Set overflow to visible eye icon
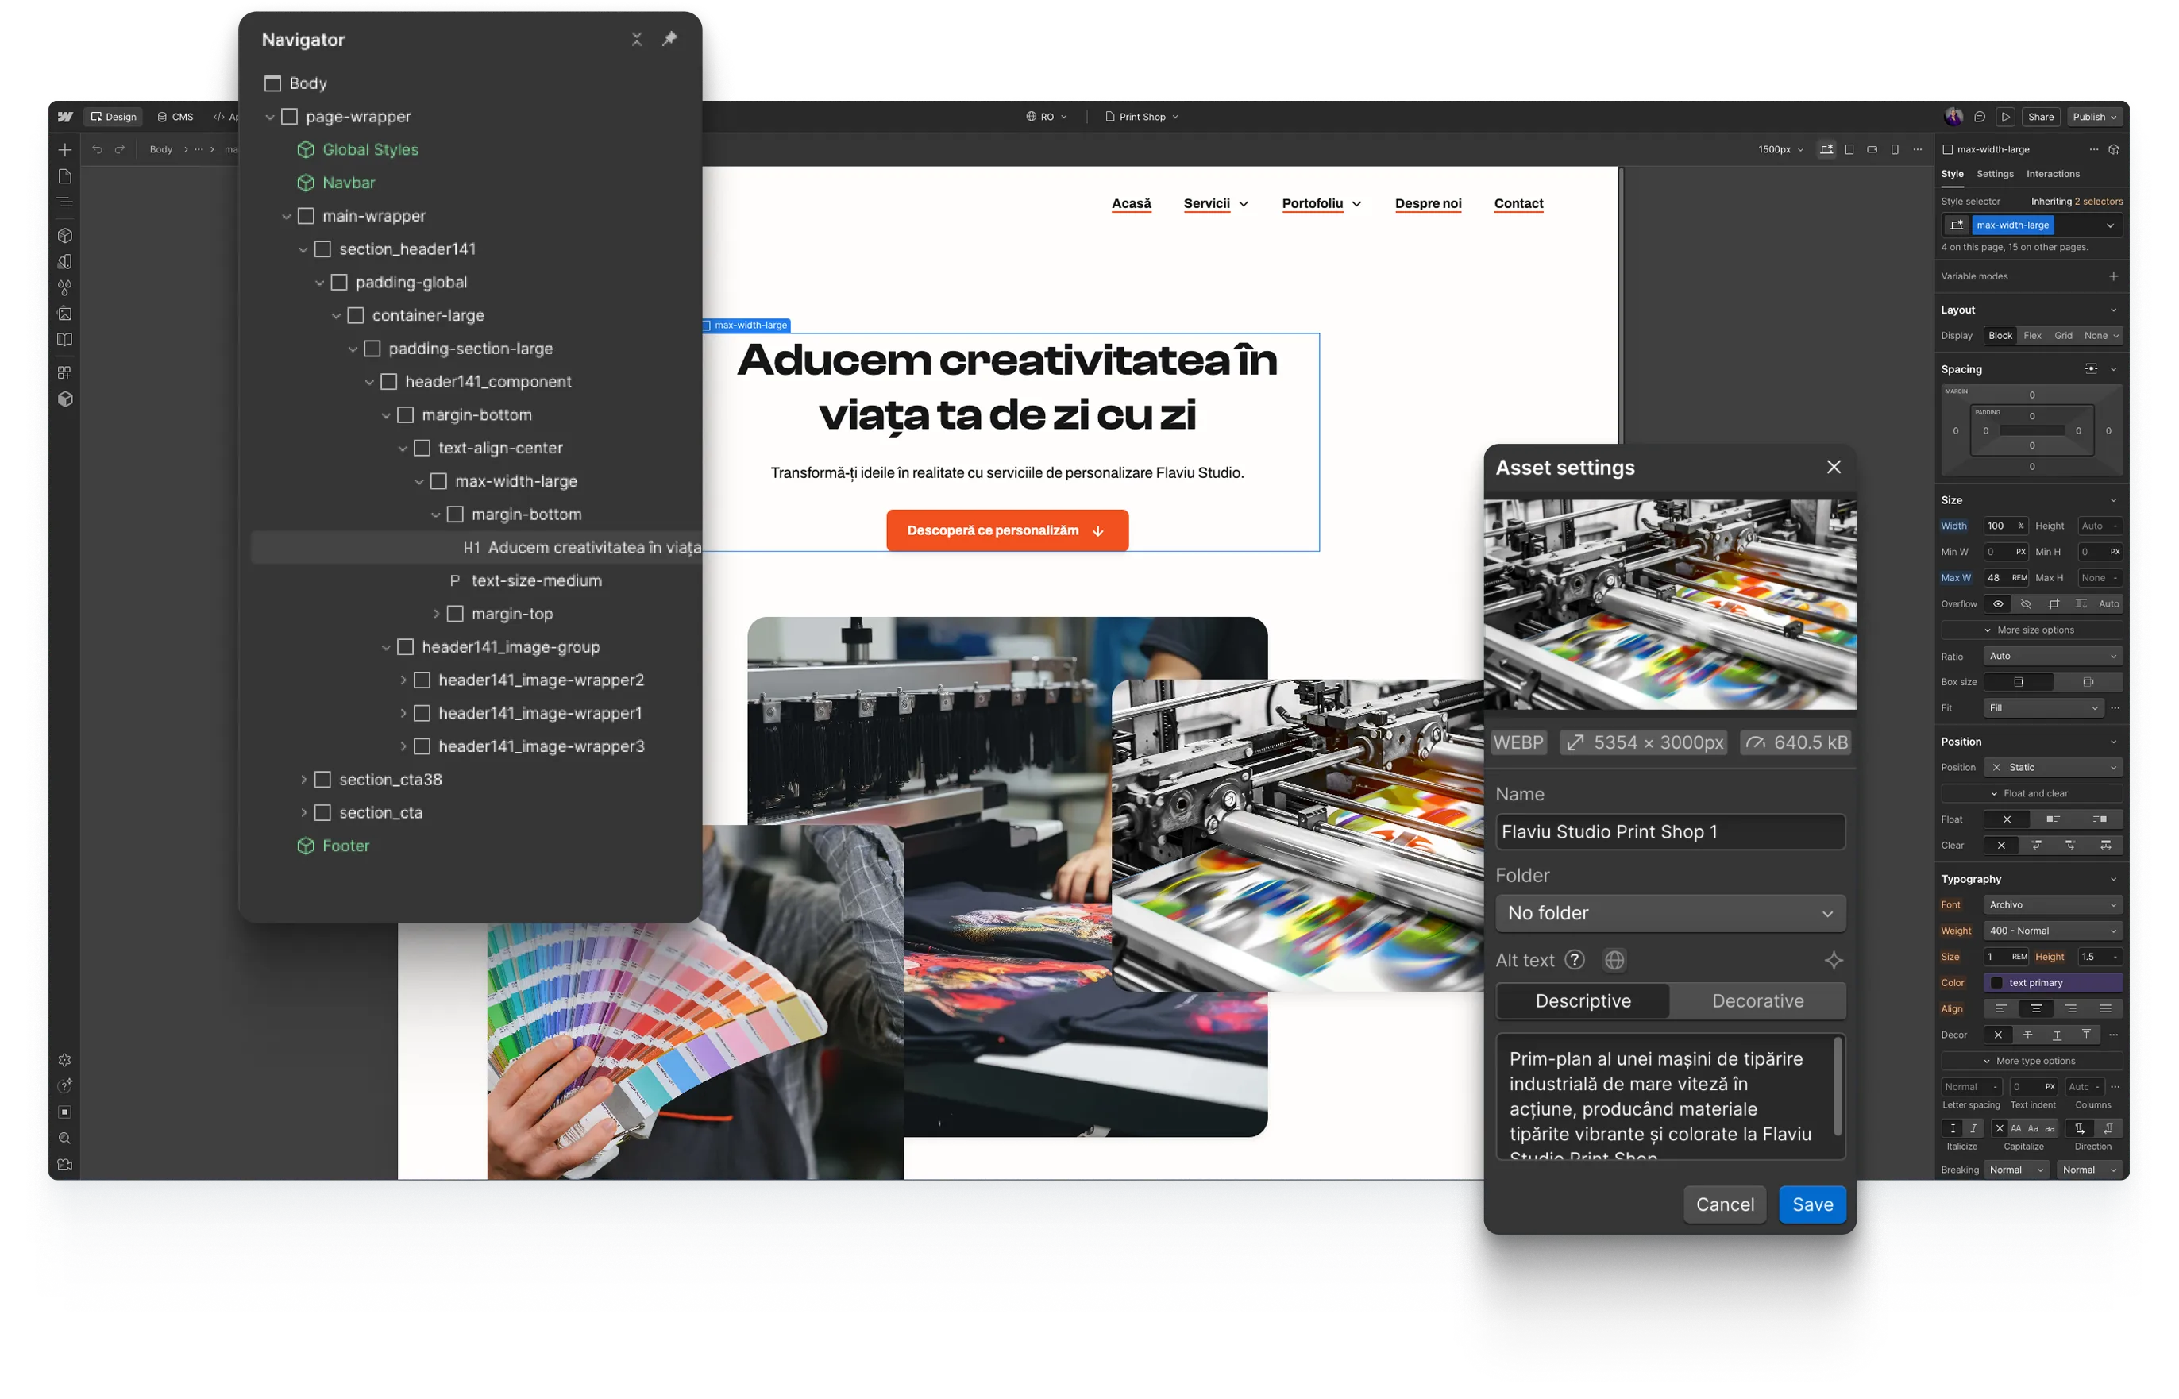 click(x=1997, y=604)
